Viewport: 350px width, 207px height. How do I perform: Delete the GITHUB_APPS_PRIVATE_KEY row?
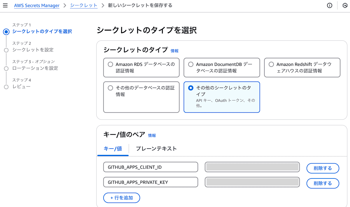point(323,183)
